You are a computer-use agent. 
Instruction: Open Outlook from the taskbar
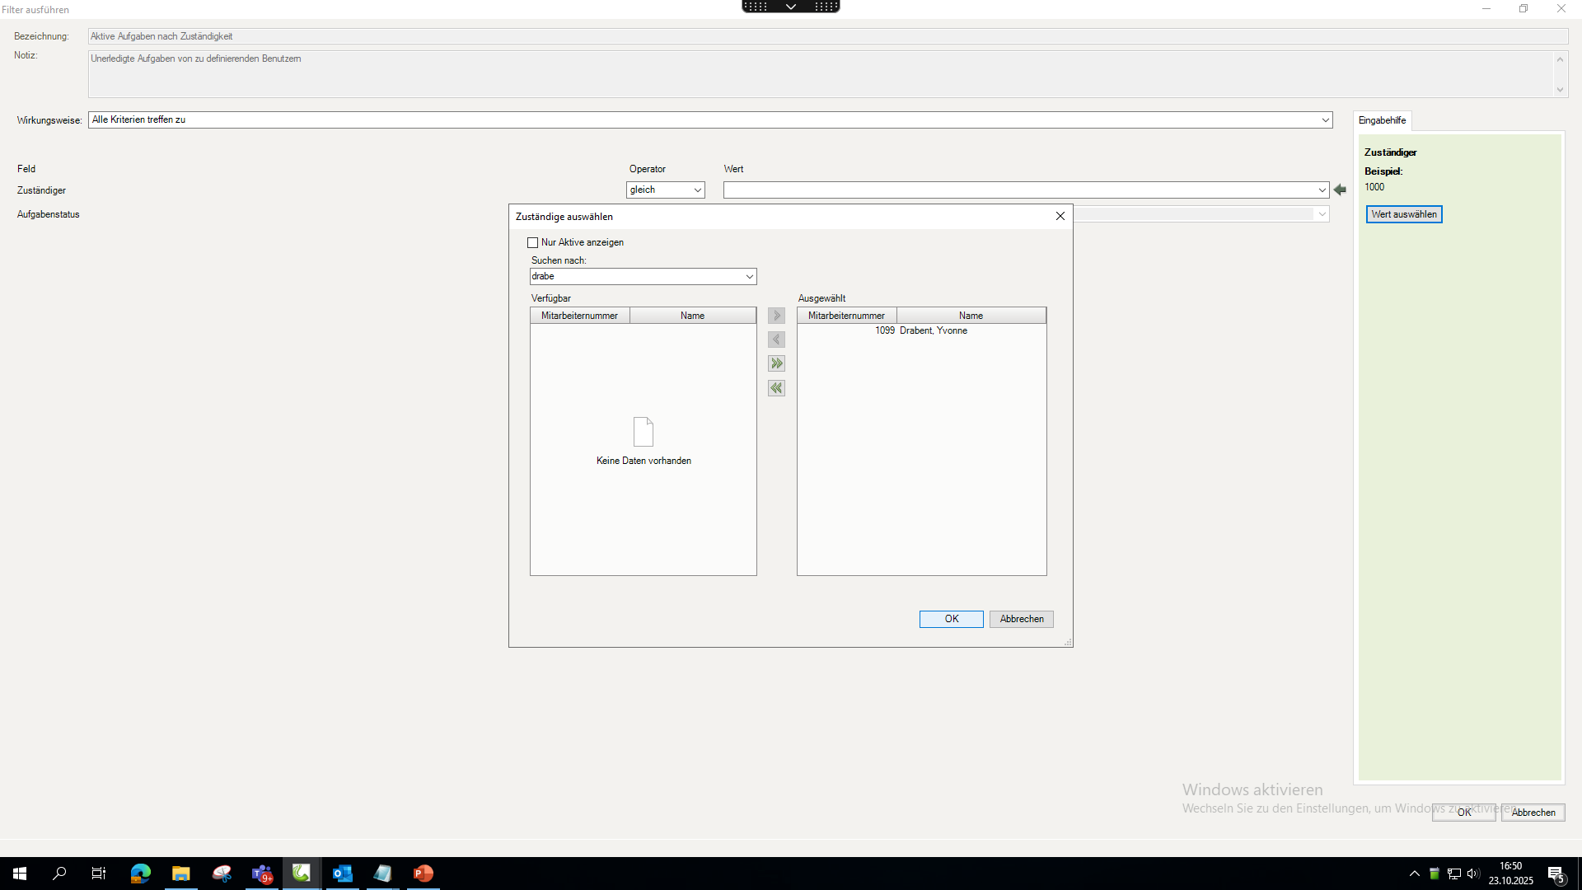coord(342,874)
